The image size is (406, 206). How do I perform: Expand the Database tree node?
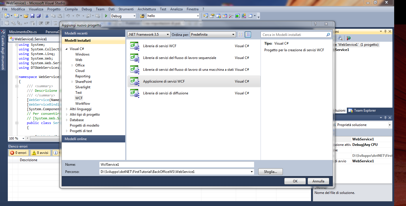pos(67,120)
